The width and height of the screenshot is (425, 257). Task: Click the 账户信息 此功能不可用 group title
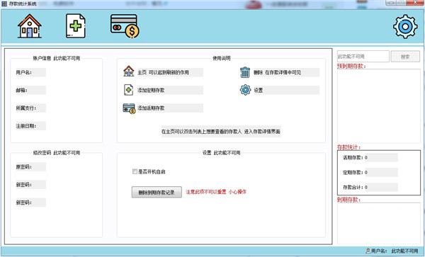(57, 58)
